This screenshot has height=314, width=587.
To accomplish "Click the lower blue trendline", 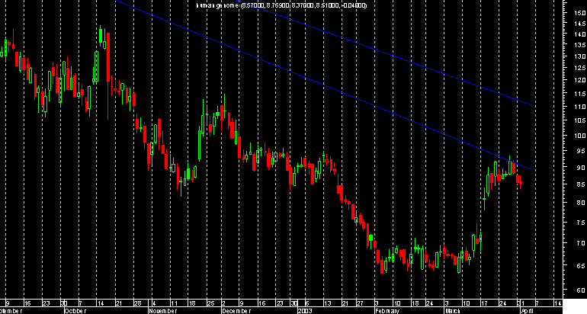I will click(324, 85).
